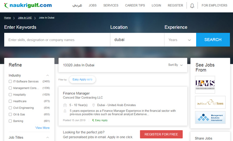Click the IT-Software Services count (2485)
This screenshot has width=233, height=141.
[x=46, y=81]
